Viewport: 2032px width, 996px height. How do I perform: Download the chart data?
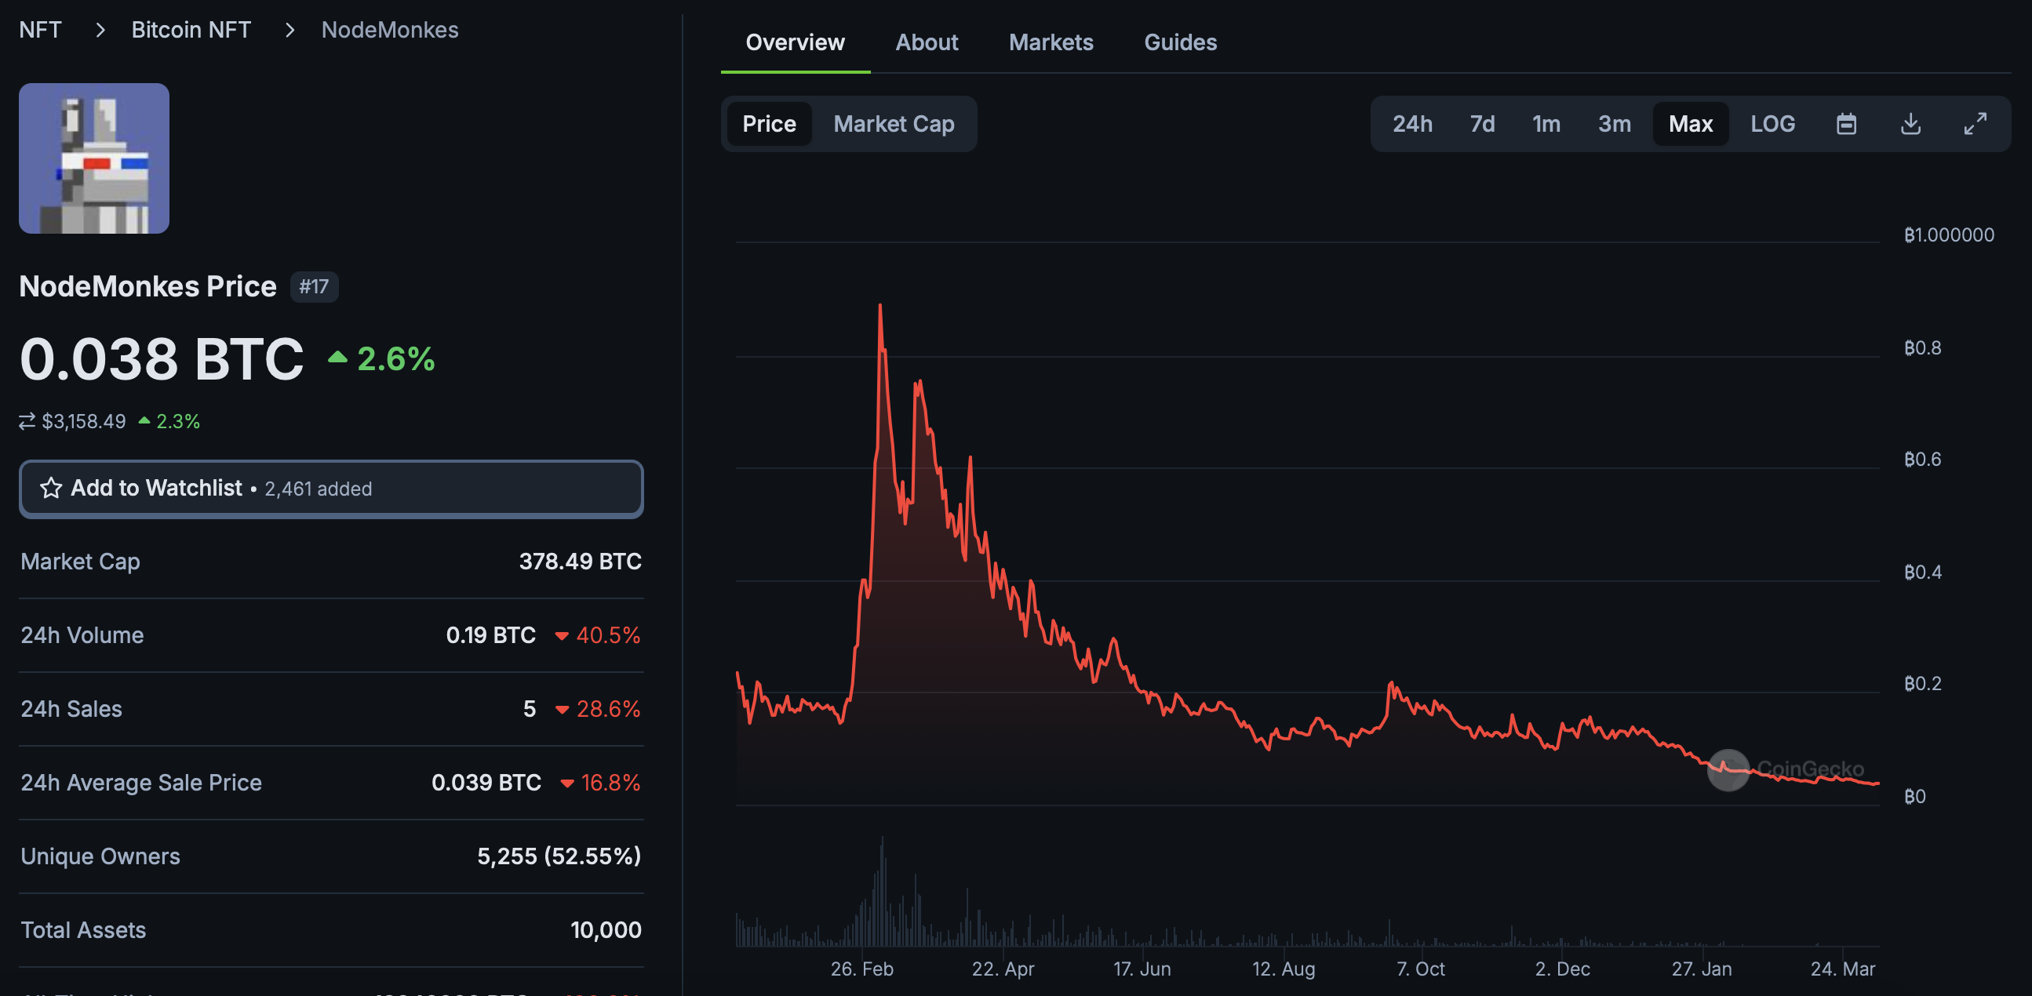pyautogui.click(x=1910, y=124)
